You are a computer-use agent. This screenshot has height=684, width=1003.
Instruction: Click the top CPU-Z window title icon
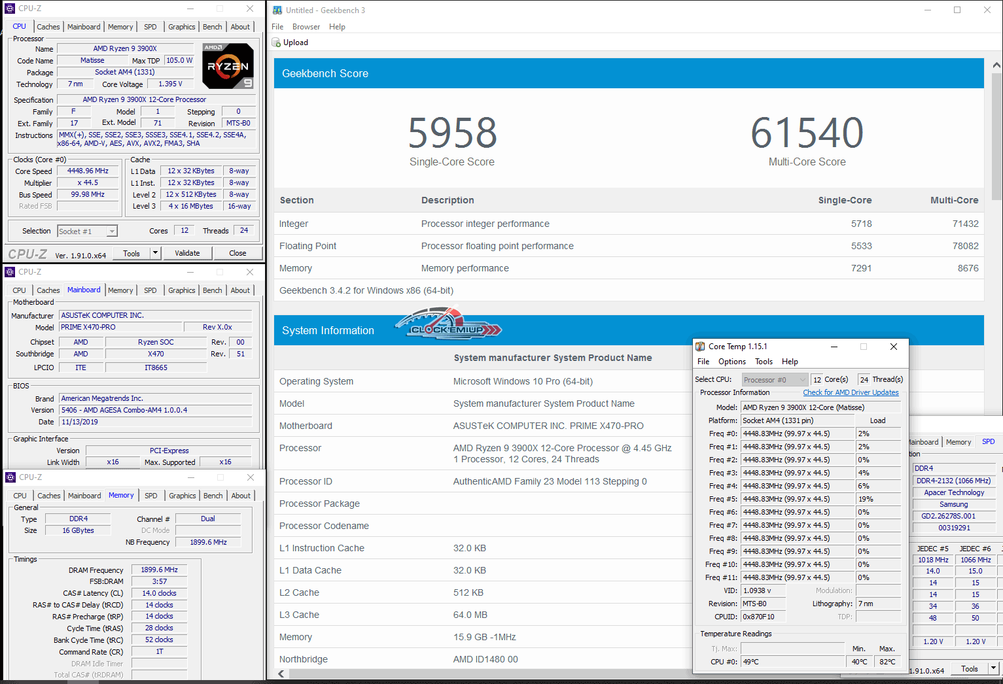click(x=10, y=9)
